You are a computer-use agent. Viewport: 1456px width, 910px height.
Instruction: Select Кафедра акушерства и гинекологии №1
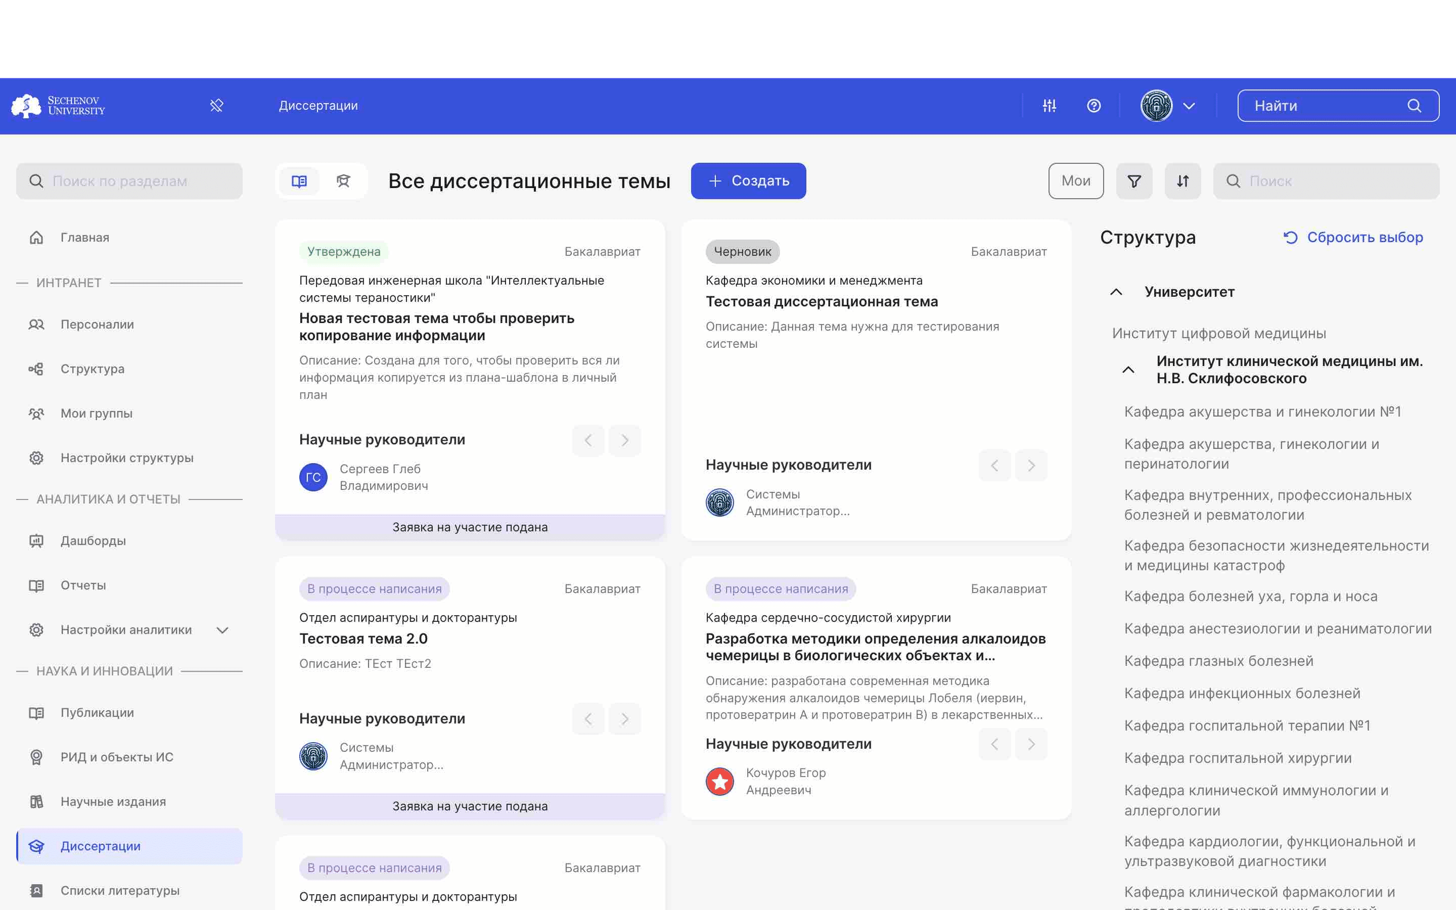click(1262, 412)
